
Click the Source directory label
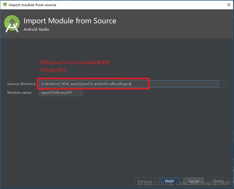click(x=22, y=84)
